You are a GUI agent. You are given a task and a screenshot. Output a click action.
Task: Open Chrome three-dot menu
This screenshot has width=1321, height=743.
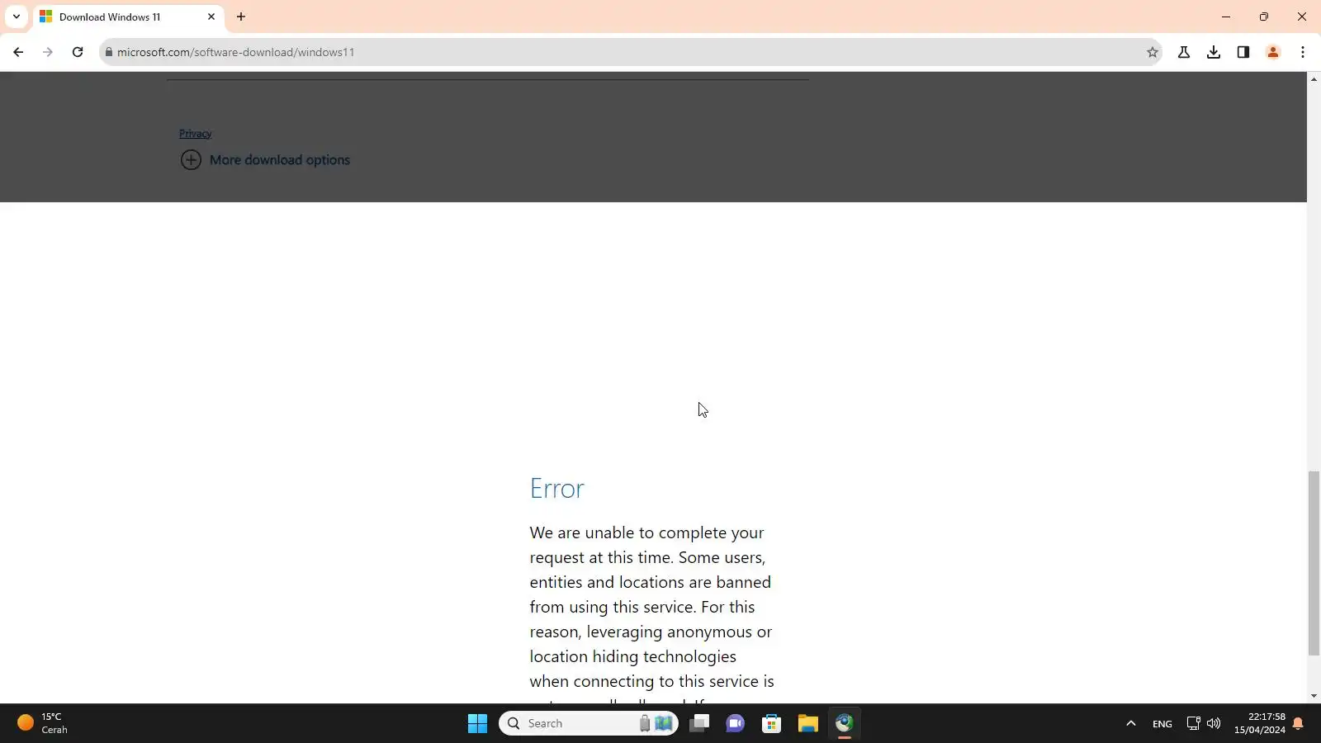[1303, 52]
